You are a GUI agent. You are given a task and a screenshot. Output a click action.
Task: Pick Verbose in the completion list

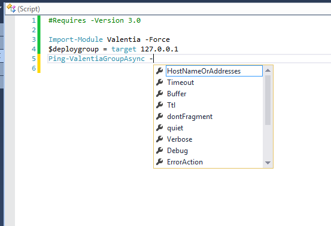(x=180, y=139)
